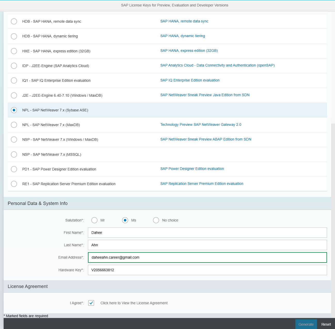Choose NPL SAP NetWeaver 7.x MaxDB radio
This screenshot has height=329, width=335.
(x=14, y=125)
